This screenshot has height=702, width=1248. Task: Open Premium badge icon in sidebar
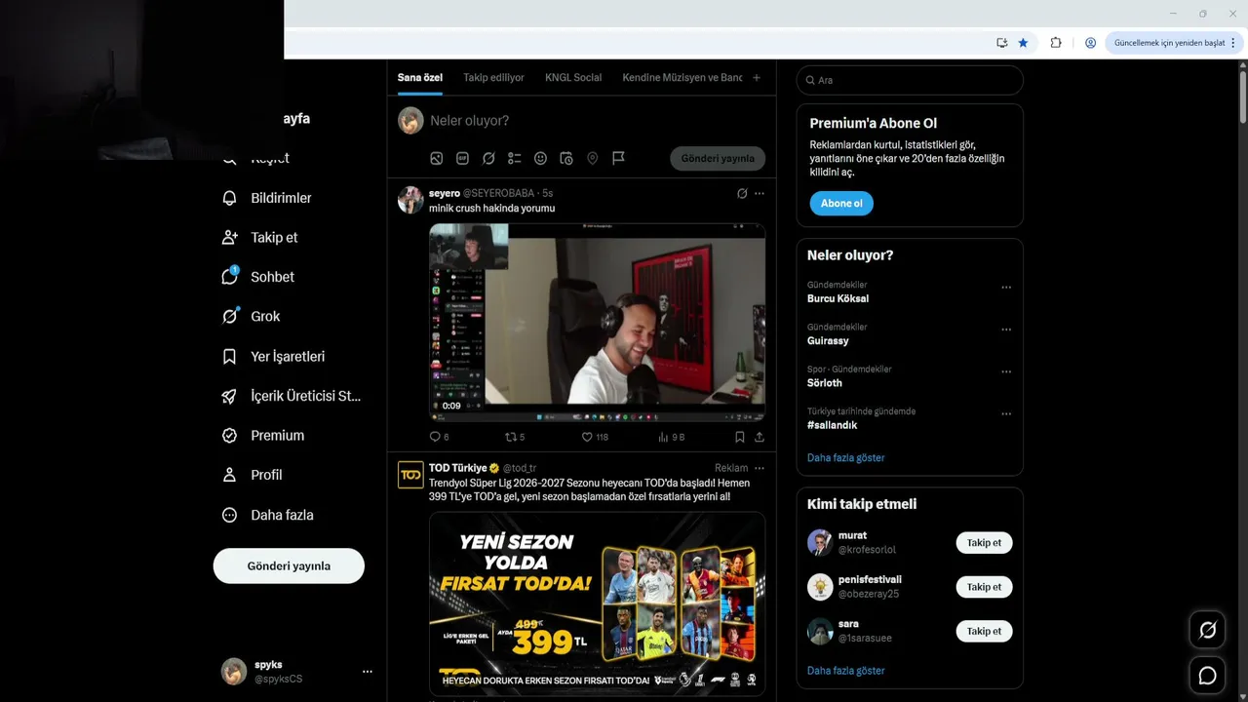(229, 436)
